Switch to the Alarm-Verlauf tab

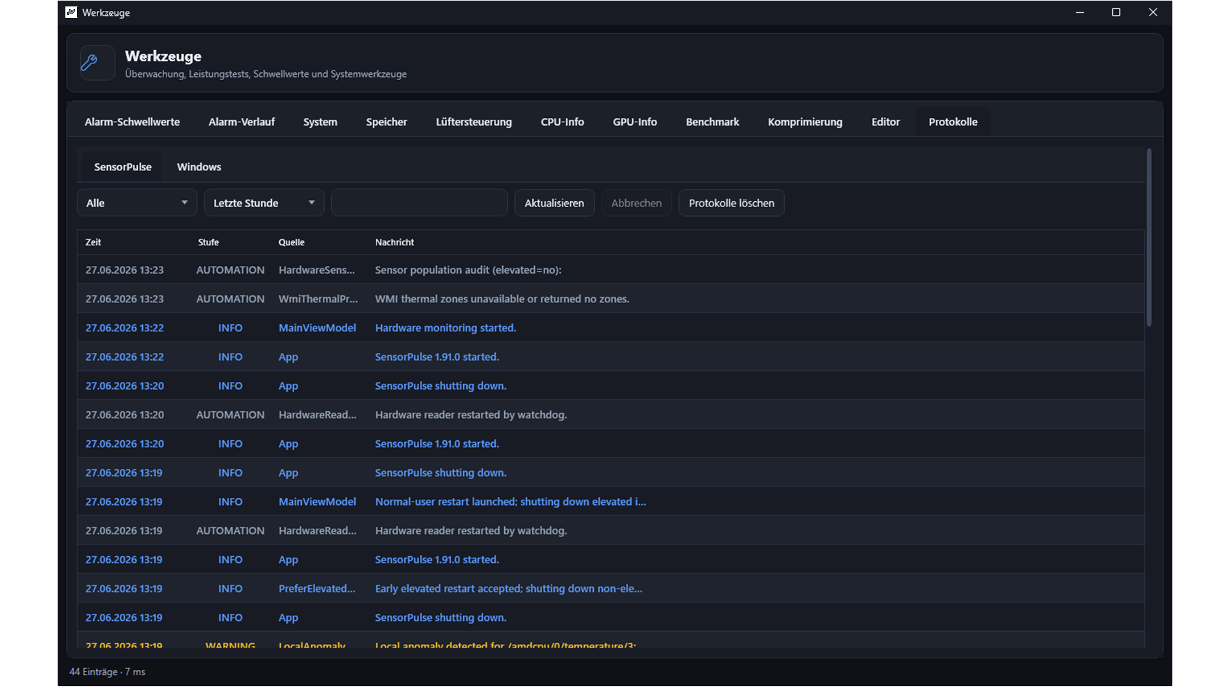click(x=242, y=122)
